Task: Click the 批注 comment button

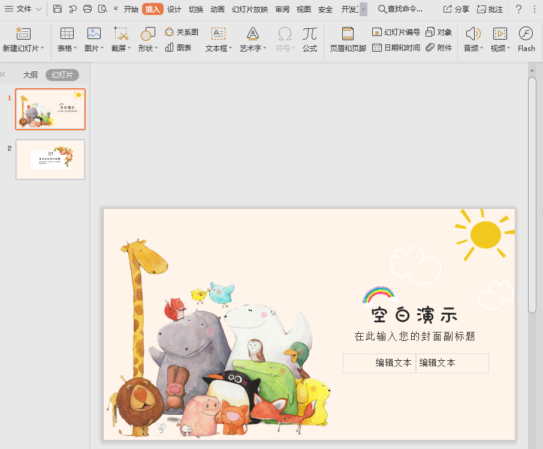Action: 490,9
